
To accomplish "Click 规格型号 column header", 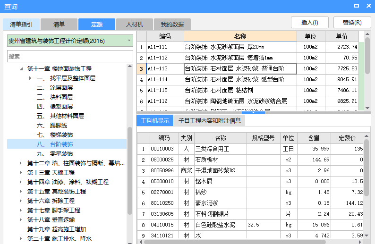I will [264, 138].
